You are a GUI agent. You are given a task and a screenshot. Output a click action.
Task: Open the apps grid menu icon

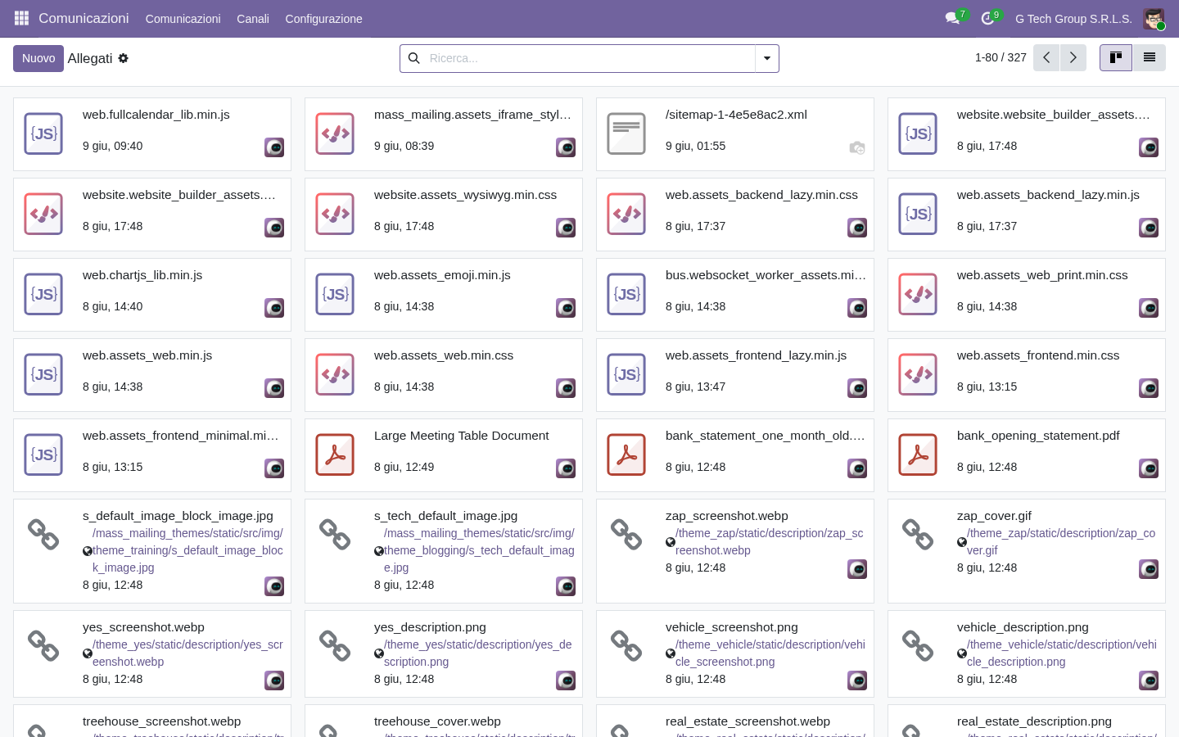[22, 18]
